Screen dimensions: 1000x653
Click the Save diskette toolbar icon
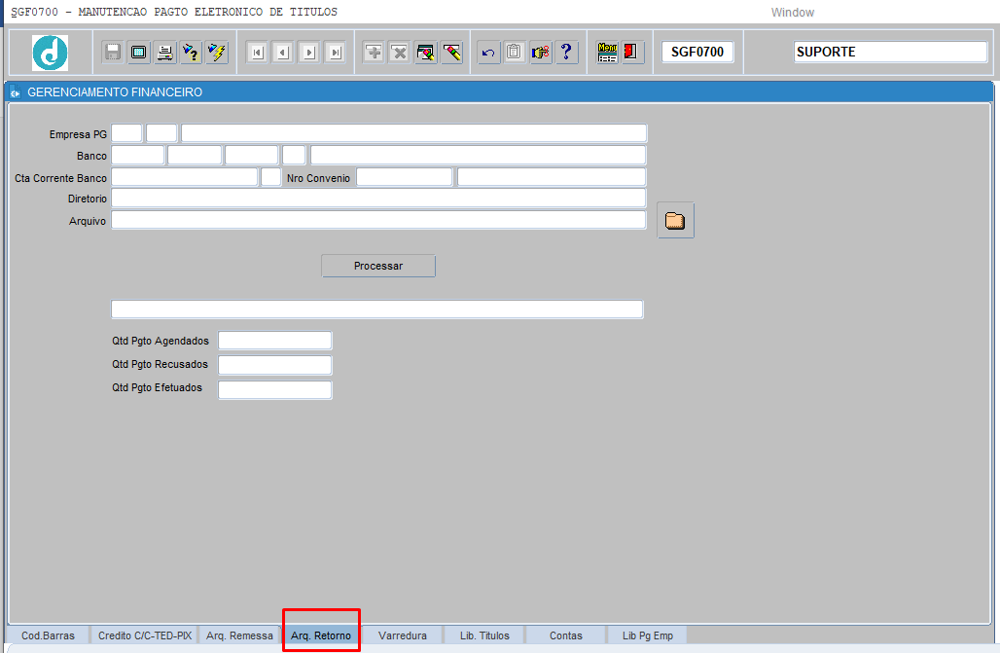click(113, 53)
